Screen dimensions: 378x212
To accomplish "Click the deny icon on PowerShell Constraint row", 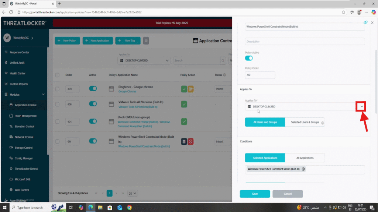I will 191,142.
